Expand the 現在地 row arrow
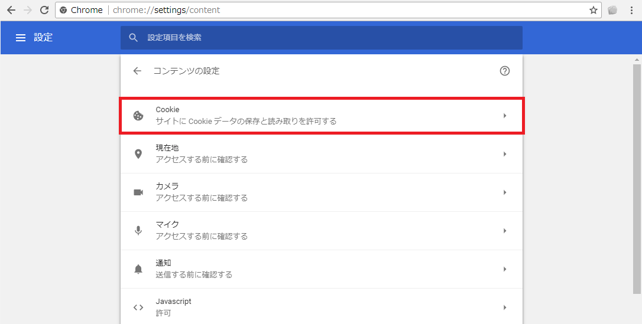This screenshot has height=324, width=642. click(505, 154)
